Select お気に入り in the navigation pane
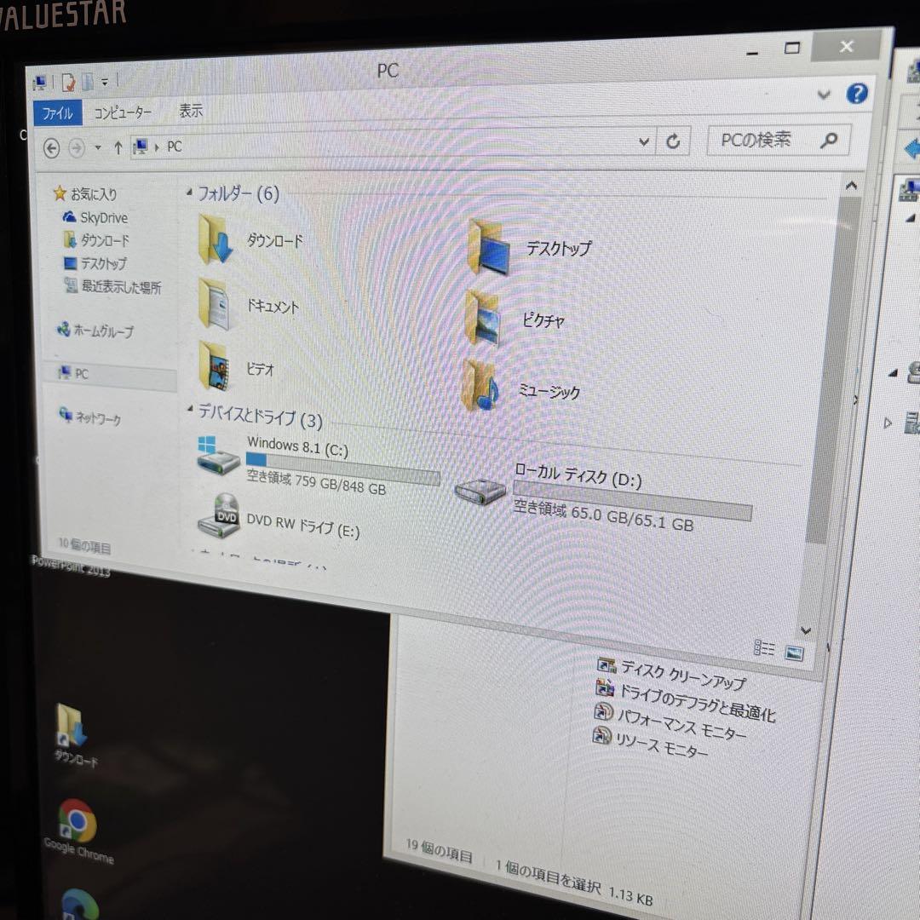920x920 pixels. click(x=94, y=193)
